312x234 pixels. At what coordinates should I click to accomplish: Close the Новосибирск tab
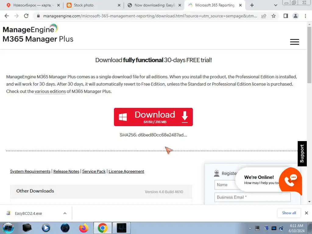click(58, 5)
